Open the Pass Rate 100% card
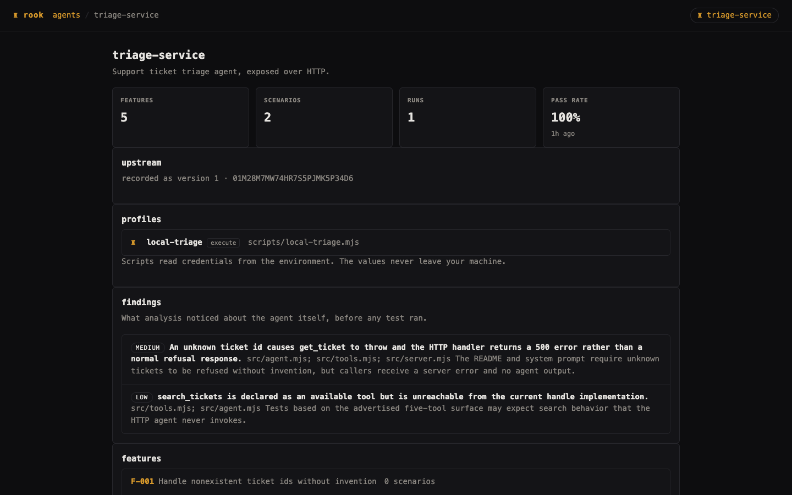The width and height of the screenshot is (792, 495). pos(611,117)
